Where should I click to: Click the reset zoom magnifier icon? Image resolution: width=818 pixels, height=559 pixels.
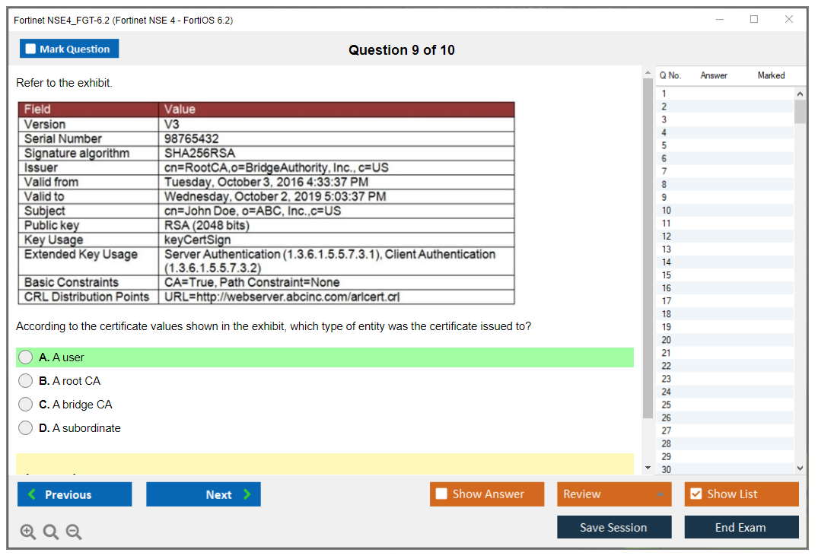point(51,532)
